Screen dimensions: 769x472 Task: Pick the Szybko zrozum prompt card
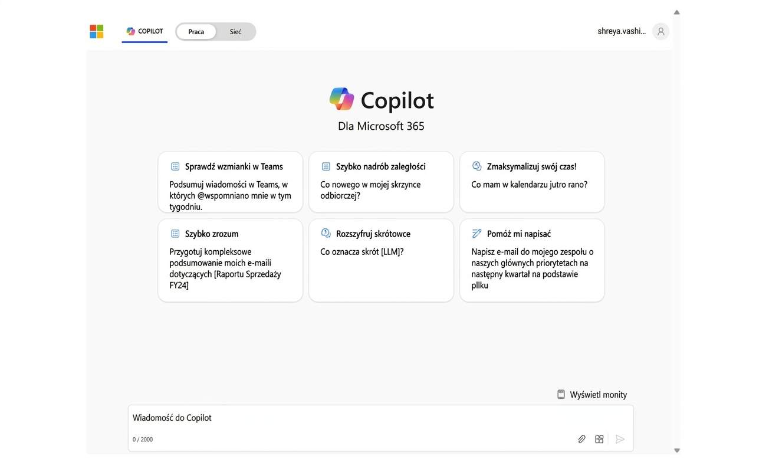pyautogui.click(x=230, y=260)
